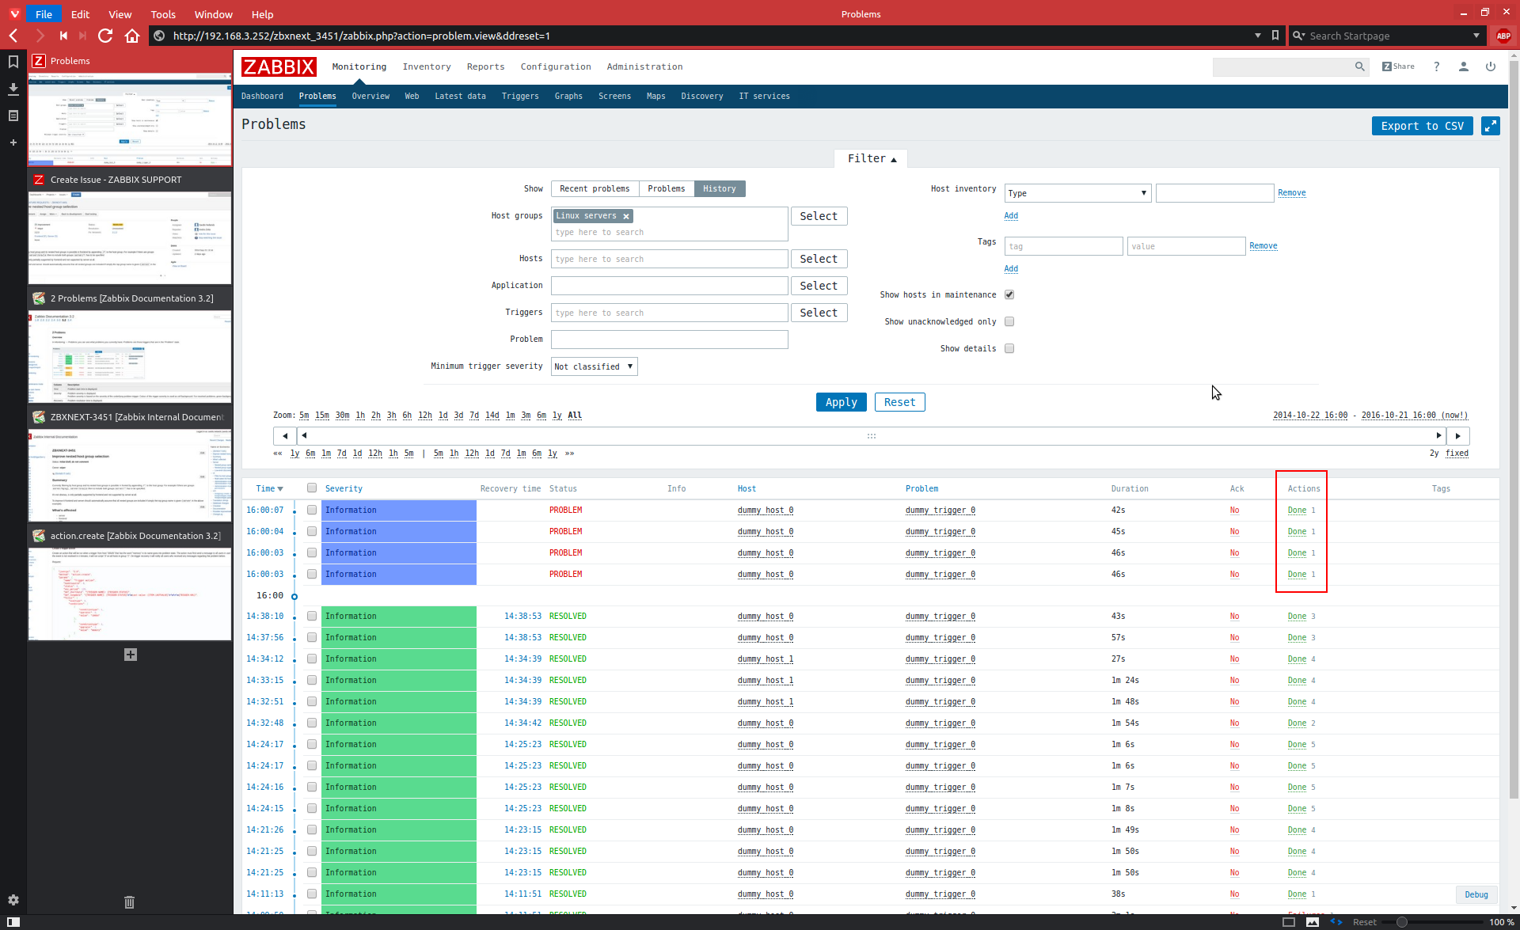Collapse the Filter panel
This screenshot has width=1520, height=930.
[872, 158]
